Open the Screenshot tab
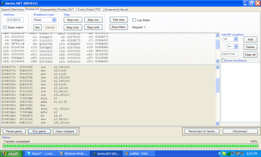Image resolution: width=261 pixels, height=157 pixels. click(111, 9)
